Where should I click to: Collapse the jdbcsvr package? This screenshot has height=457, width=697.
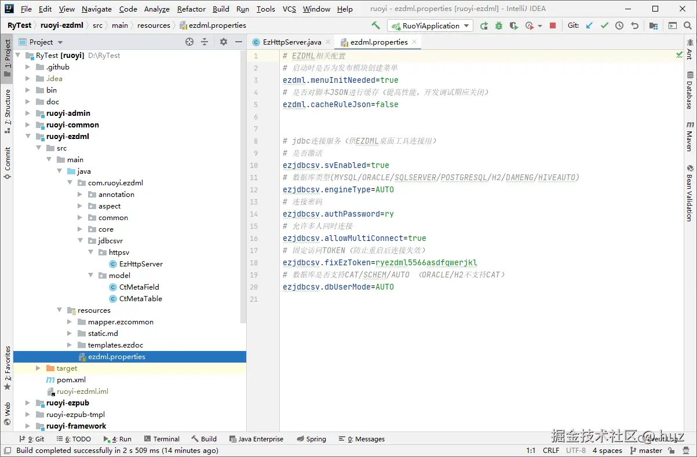[80, 240]
